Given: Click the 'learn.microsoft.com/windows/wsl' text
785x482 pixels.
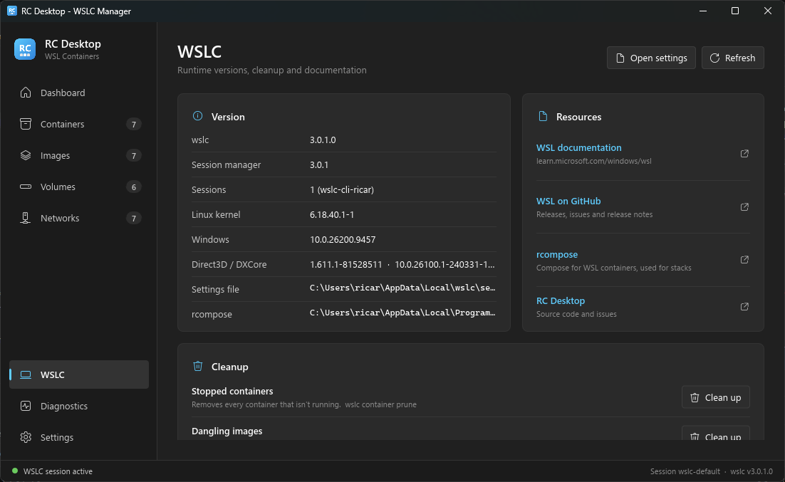Looking at the screenshot, I should (594, 161).
